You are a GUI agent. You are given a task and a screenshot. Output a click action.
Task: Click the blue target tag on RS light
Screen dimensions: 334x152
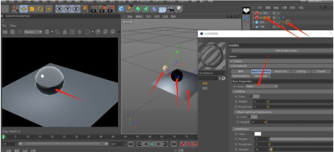click(x=283, y=18)
